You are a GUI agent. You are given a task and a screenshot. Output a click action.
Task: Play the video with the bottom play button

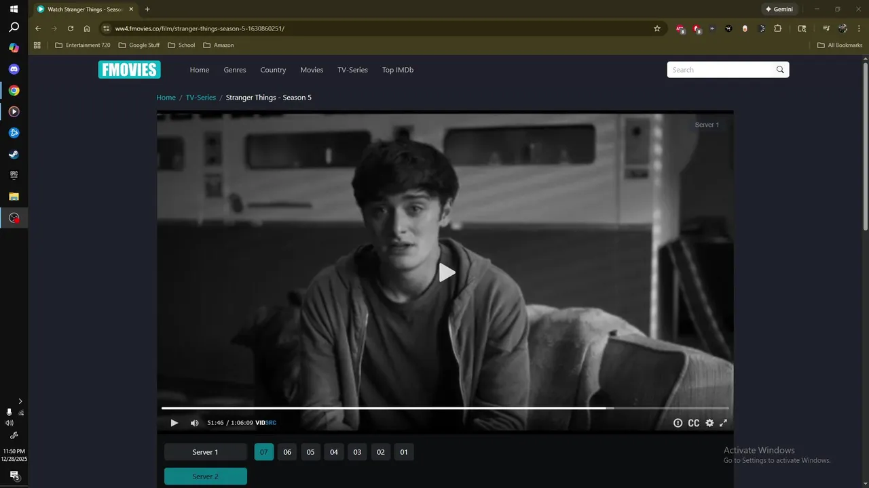(x=174, y=423)
